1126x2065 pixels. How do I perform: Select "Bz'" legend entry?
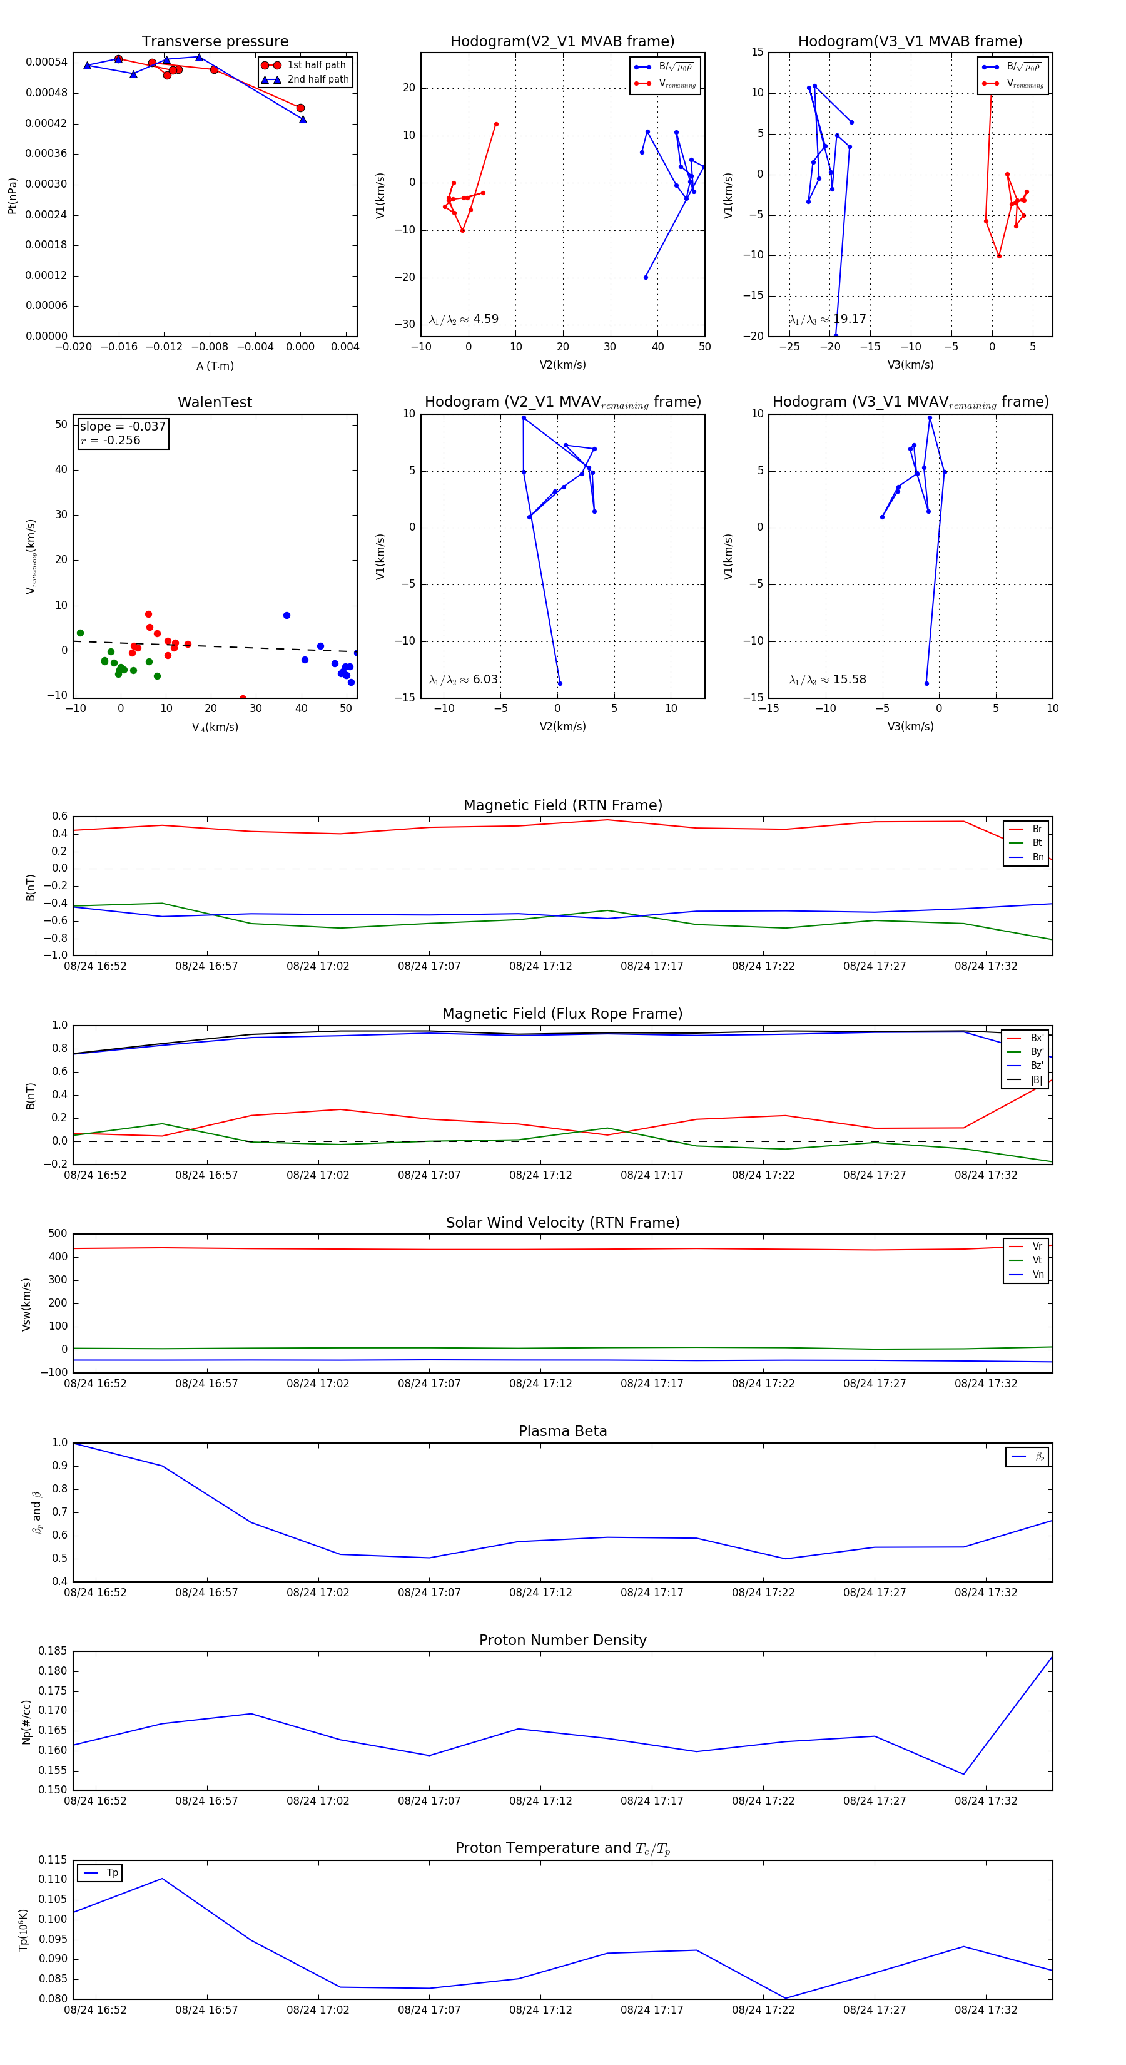1027,1066
